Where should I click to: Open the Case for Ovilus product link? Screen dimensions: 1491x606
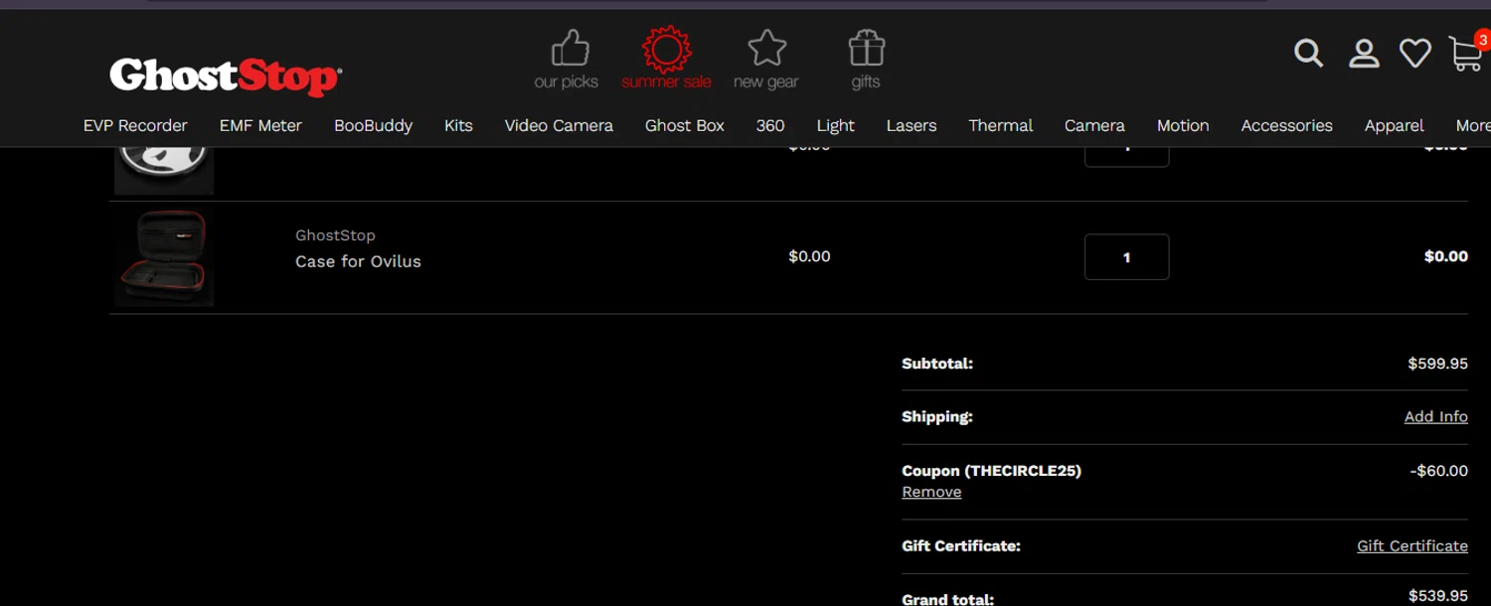click(358, 261)
